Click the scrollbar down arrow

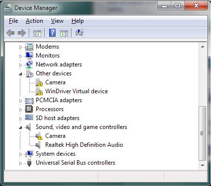tap(203, 165)
